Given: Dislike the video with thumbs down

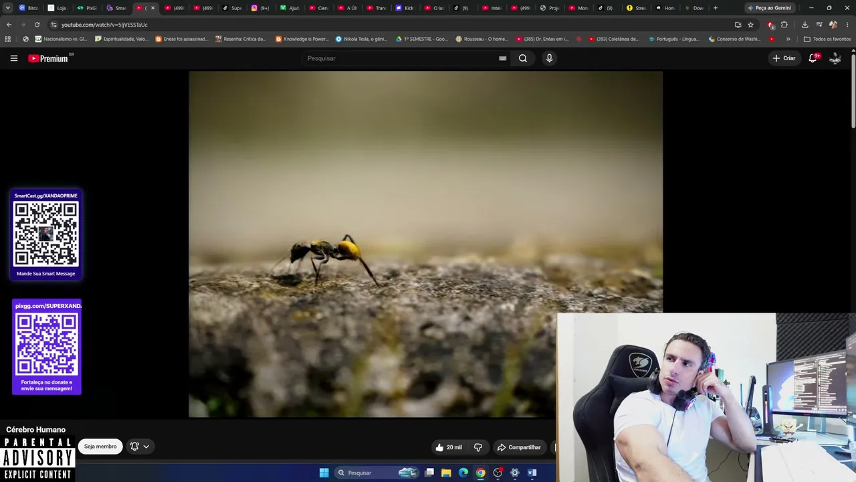Looking at the screenshot, I should point(477,447).
